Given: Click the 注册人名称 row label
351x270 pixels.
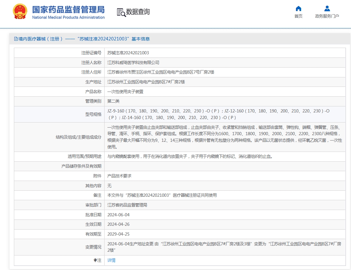Looking at the screenshot, I should point(91,63).
